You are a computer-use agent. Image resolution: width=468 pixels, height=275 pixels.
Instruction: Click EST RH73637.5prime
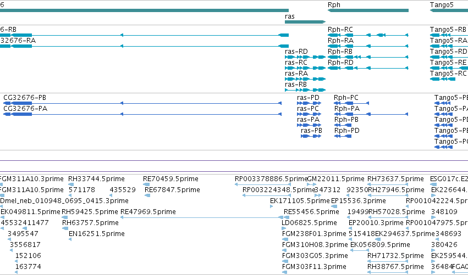tap(388, 185)
